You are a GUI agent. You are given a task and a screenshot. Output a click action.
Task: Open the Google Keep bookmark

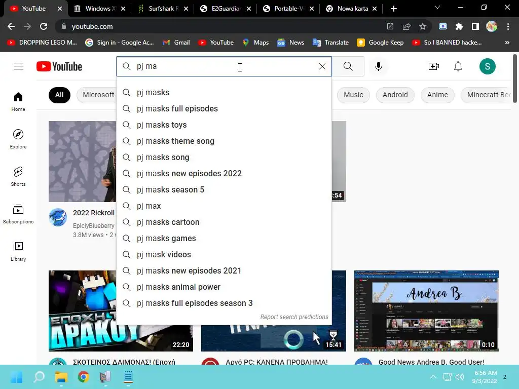point(380,43)
